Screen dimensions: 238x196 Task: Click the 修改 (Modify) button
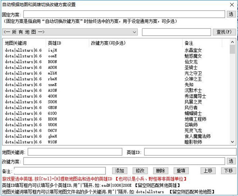(x=140, y=171)
